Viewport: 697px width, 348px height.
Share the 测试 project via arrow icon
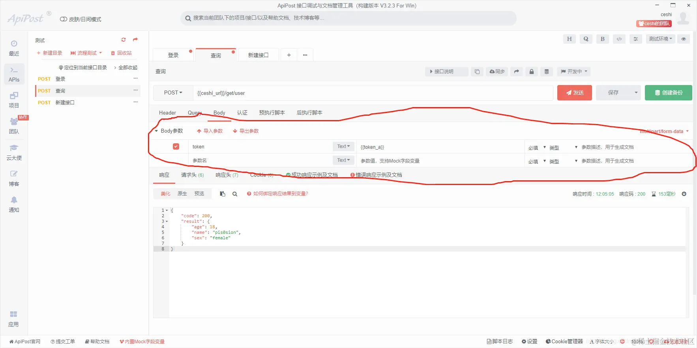tap(135, 40)
